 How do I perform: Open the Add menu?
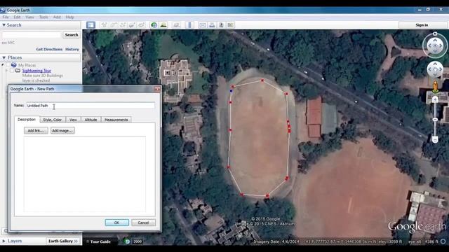click(57, 17)
